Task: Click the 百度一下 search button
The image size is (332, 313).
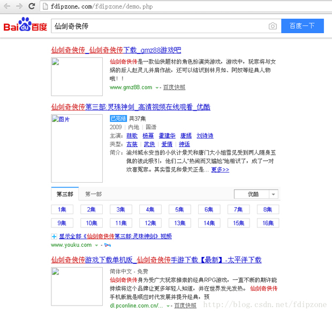Action: (x=303, y=26)
